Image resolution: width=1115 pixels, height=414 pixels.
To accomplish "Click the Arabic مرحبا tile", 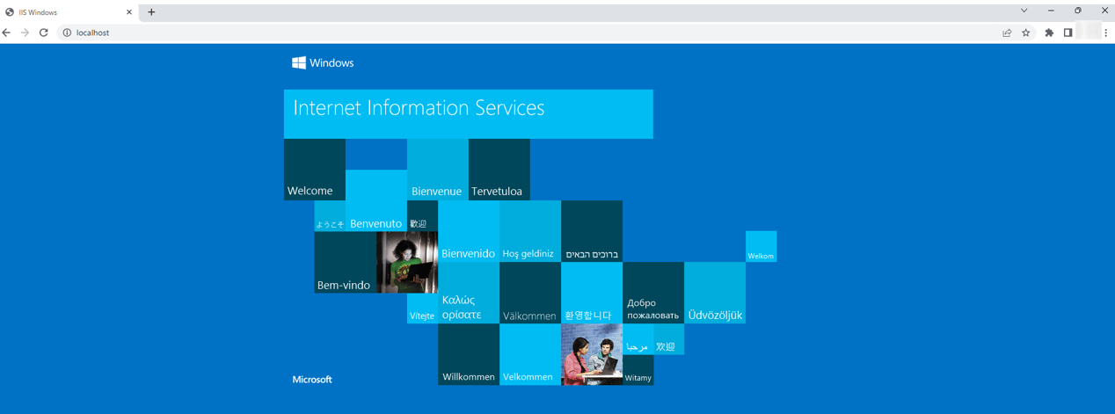I will [x=638, y=339].
